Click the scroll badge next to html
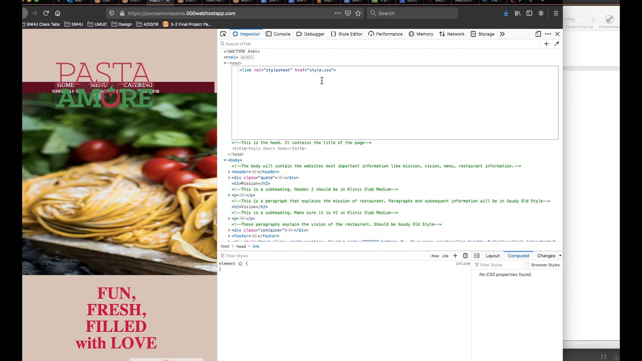 pos(247,58)
